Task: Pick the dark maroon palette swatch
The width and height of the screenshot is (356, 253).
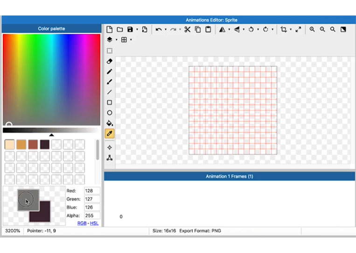Action: [45, 145]
